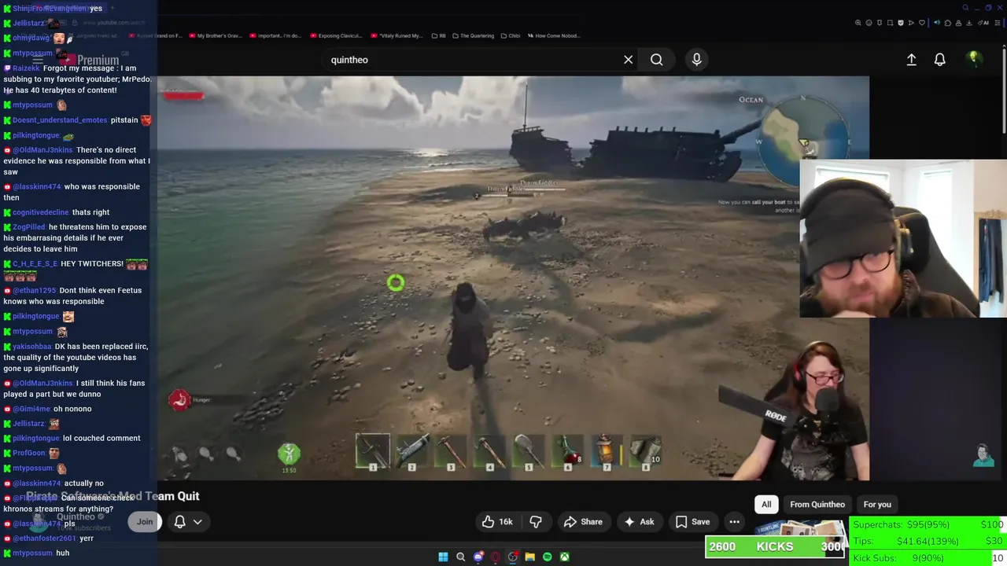Share the video
Image resolution: width=1007 pixels, height=566 pixels.
pyautogui.click(x=583, y=522)
